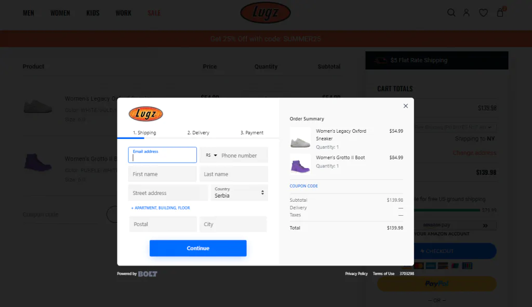Screen dimensions: 532x307
Task: Click the Email address input field
Action: [162, 155]
